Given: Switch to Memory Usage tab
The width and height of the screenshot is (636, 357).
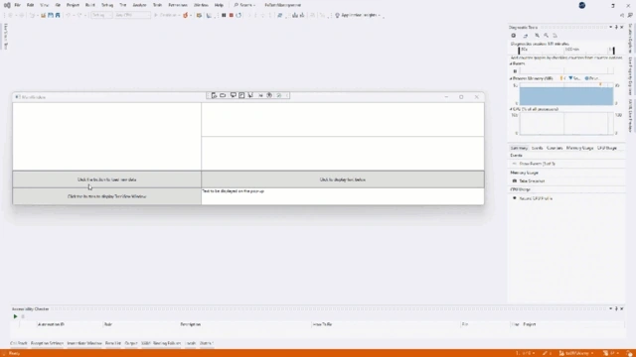Looking at the screenshot, I should coord(579,148).
